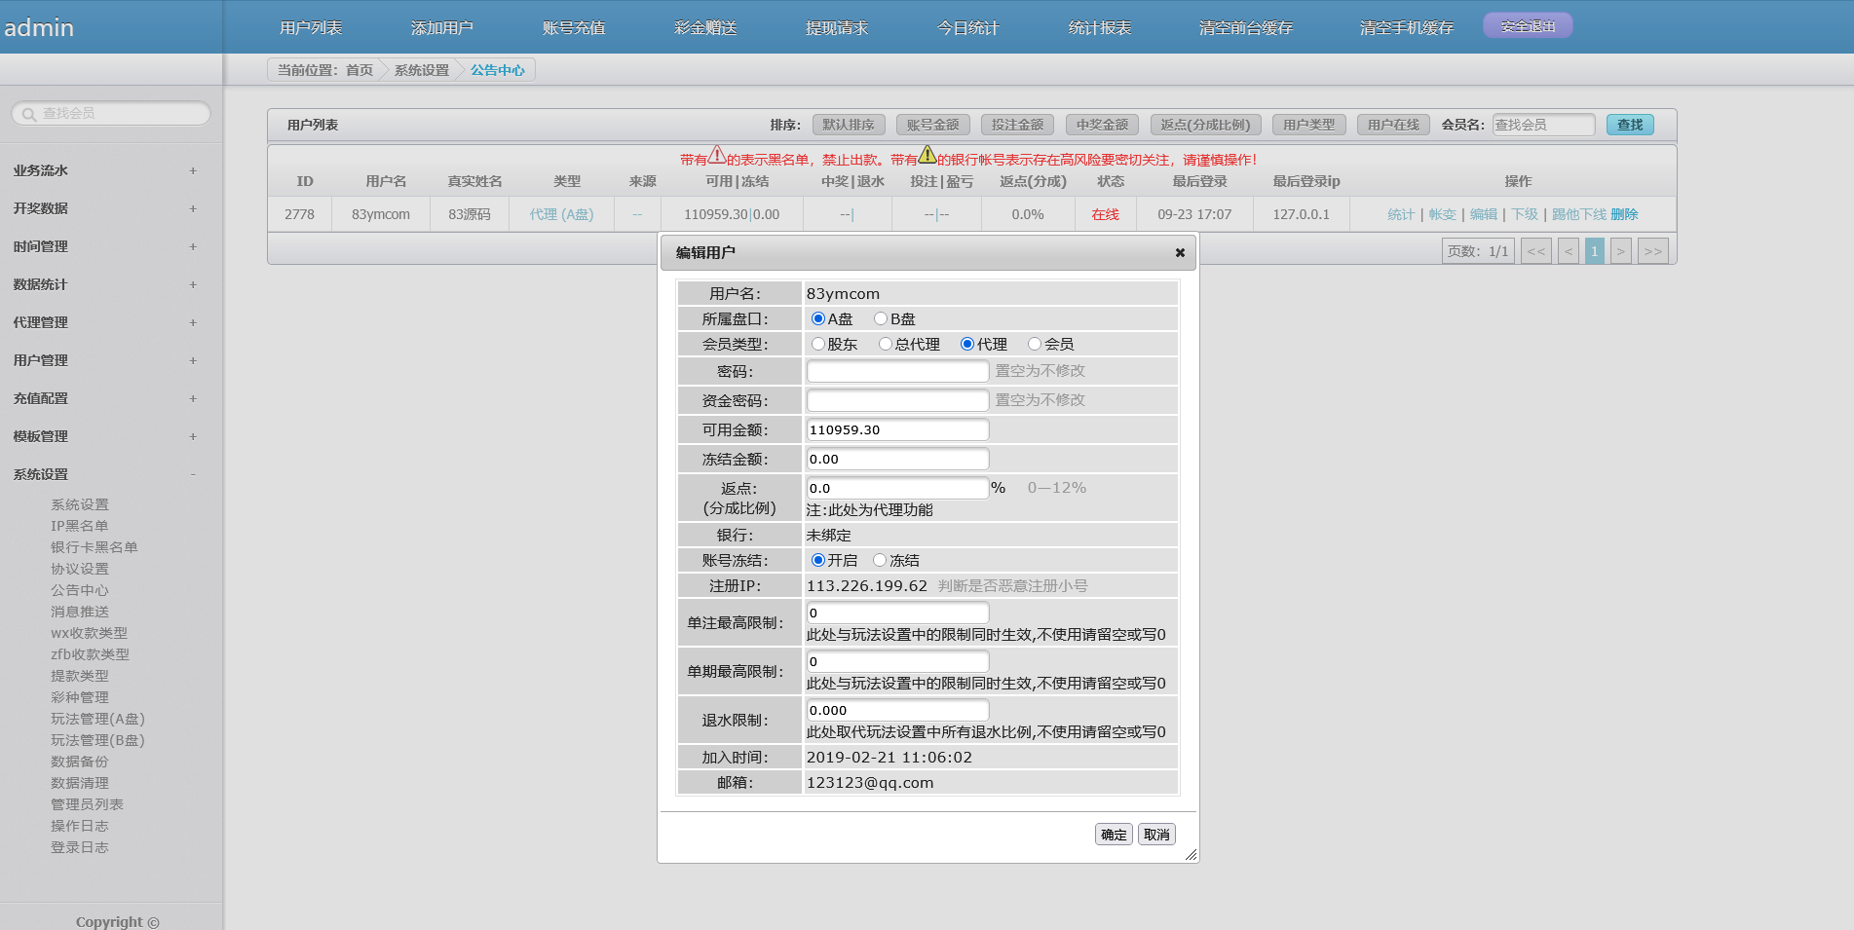Viewport: 1854px width, 930px height.
Task: Click the search magnifier icon in sidebar
Action: [29, 114]
